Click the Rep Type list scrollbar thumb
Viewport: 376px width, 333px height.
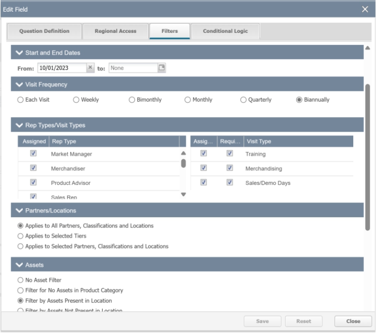point(183,164)
